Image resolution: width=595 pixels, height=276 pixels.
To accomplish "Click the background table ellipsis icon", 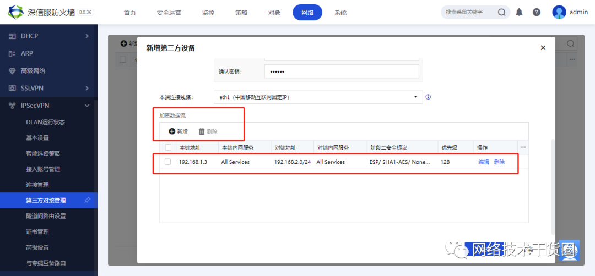I will [x=572, y=59].
